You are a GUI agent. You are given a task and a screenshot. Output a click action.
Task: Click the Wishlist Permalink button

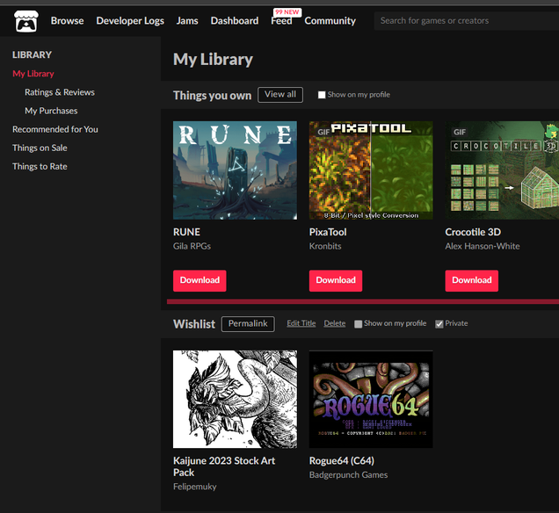pos(248,324)
